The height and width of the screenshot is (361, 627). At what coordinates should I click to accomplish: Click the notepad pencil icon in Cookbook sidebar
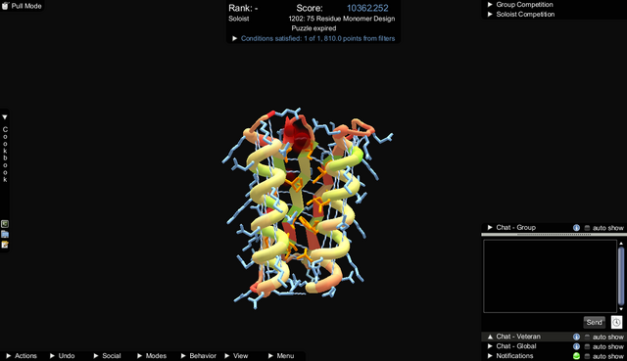5,245
